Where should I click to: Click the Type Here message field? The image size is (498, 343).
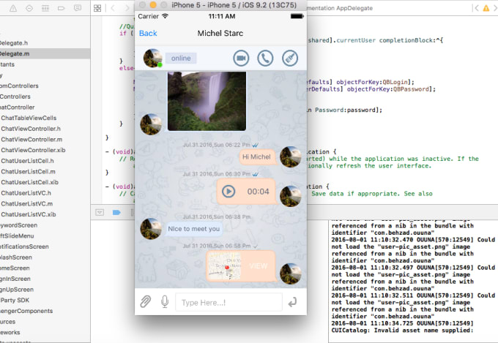point(228,302)
